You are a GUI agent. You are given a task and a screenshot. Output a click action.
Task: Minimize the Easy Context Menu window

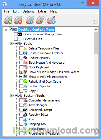[x=75, y=4]
